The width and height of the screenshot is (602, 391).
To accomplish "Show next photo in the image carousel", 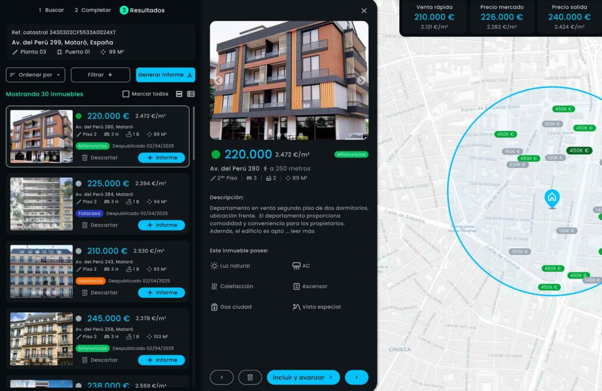I will coord(361,81).
